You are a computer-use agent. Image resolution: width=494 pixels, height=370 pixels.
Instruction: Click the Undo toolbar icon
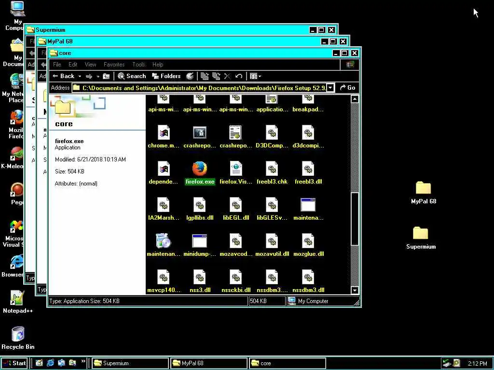[x=239, y=76]
